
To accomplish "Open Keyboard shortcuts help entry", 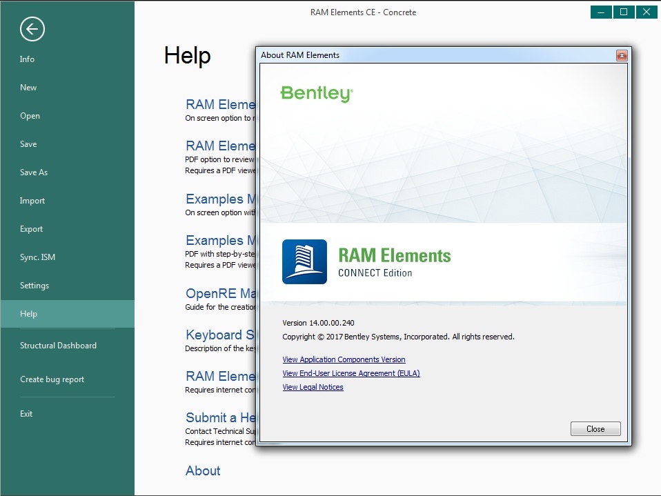I will tap(221, 335).
